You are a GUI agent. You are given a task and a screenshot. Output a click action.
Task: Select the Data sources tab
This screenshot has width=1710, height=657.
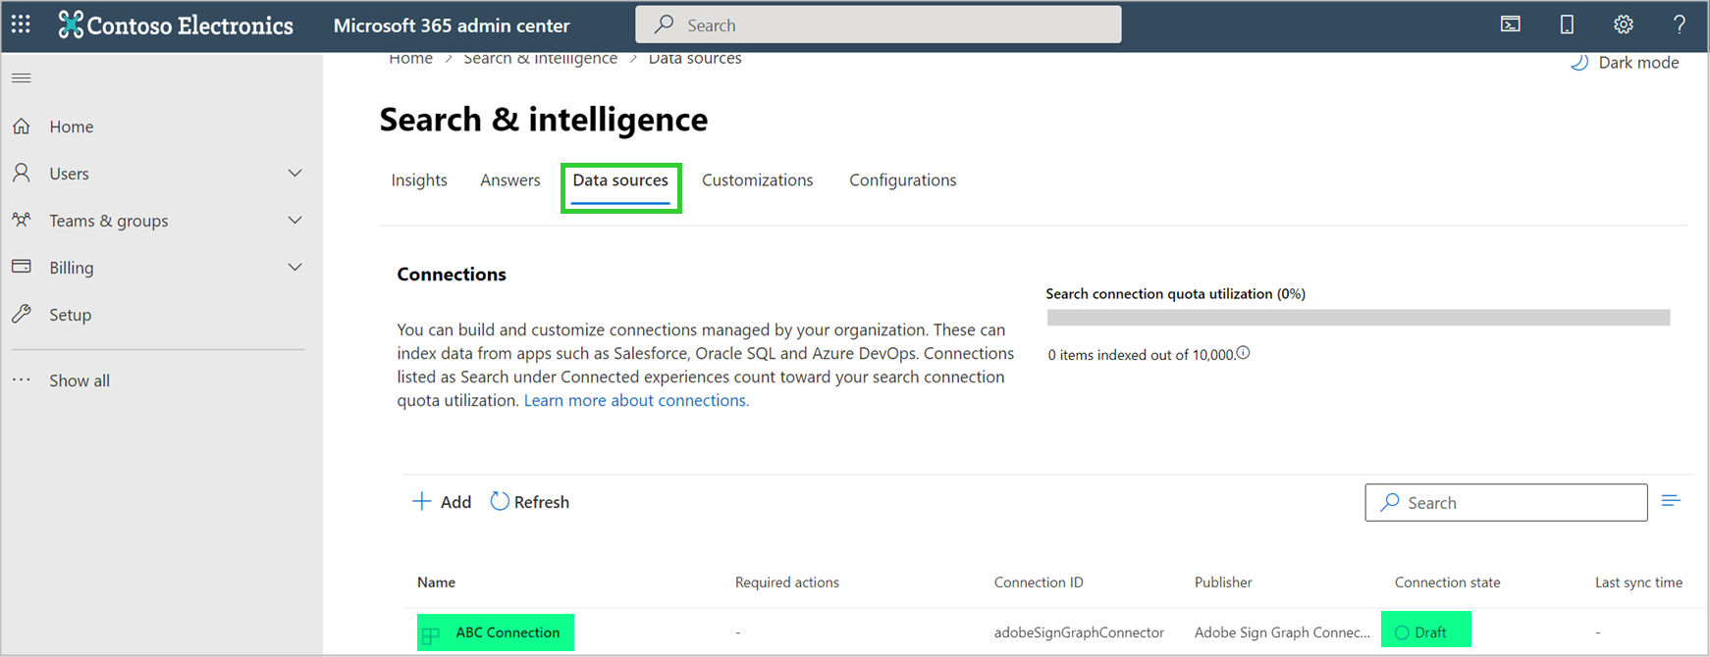coord(620,180)
